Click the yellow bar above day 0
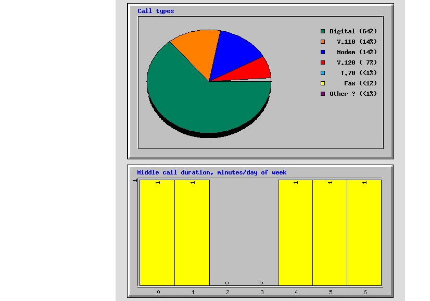 pyautogui.click(x=158, y=229)
